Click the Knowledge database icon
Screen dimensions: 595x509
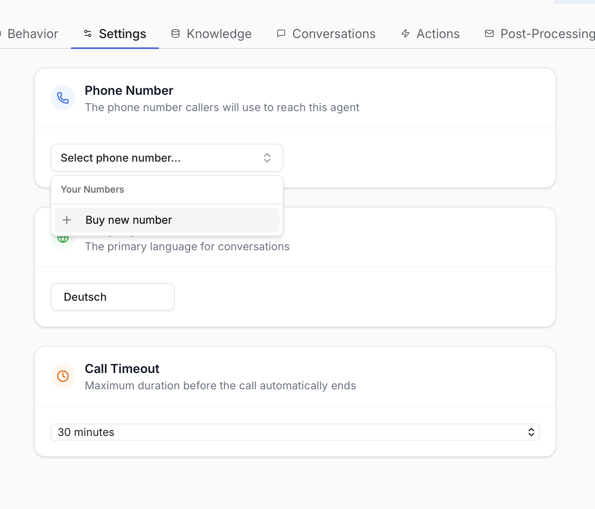(176, 34)
